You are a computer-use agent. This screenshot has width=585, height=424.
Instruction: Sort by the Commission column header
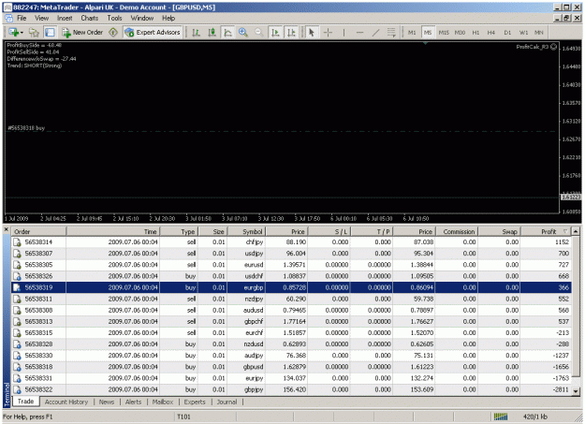[x=457, y=231]
